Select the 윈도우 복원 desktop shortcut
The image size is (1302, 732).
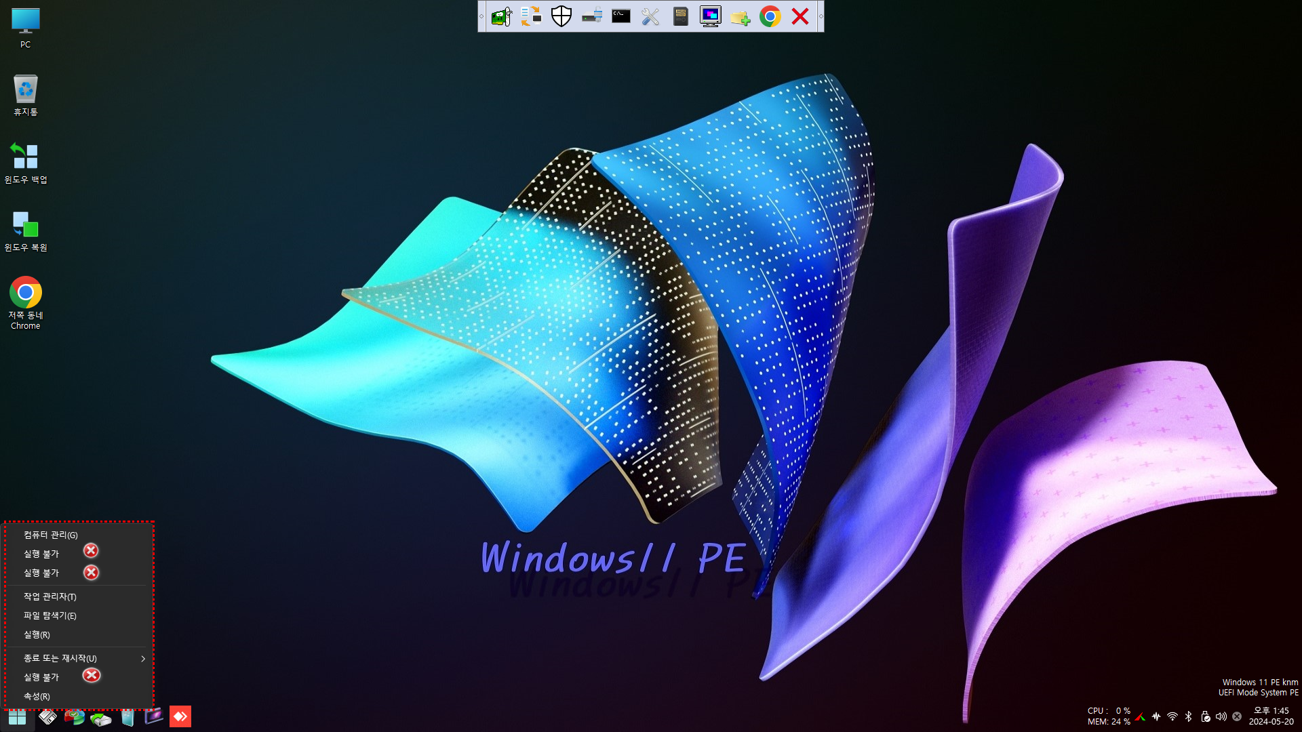tap(26, 231)
